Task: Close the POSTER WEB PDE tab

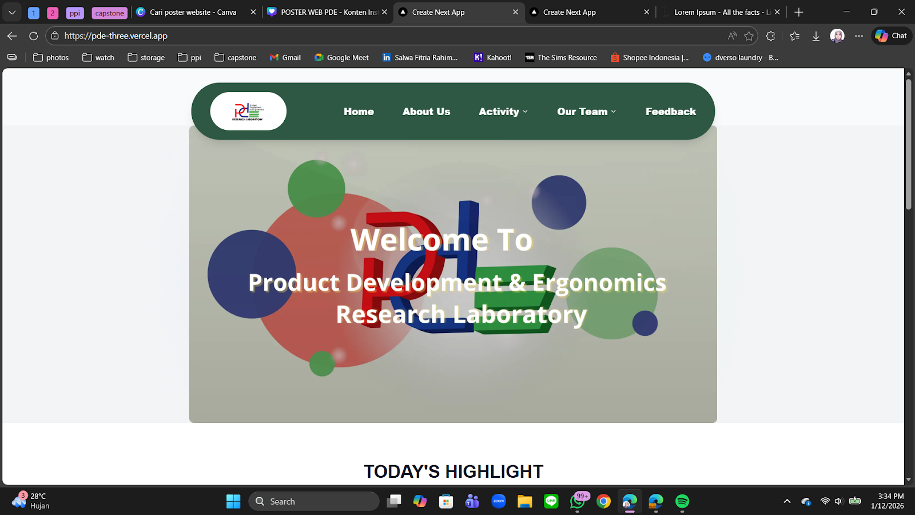Action: click(x=384, y=12)
